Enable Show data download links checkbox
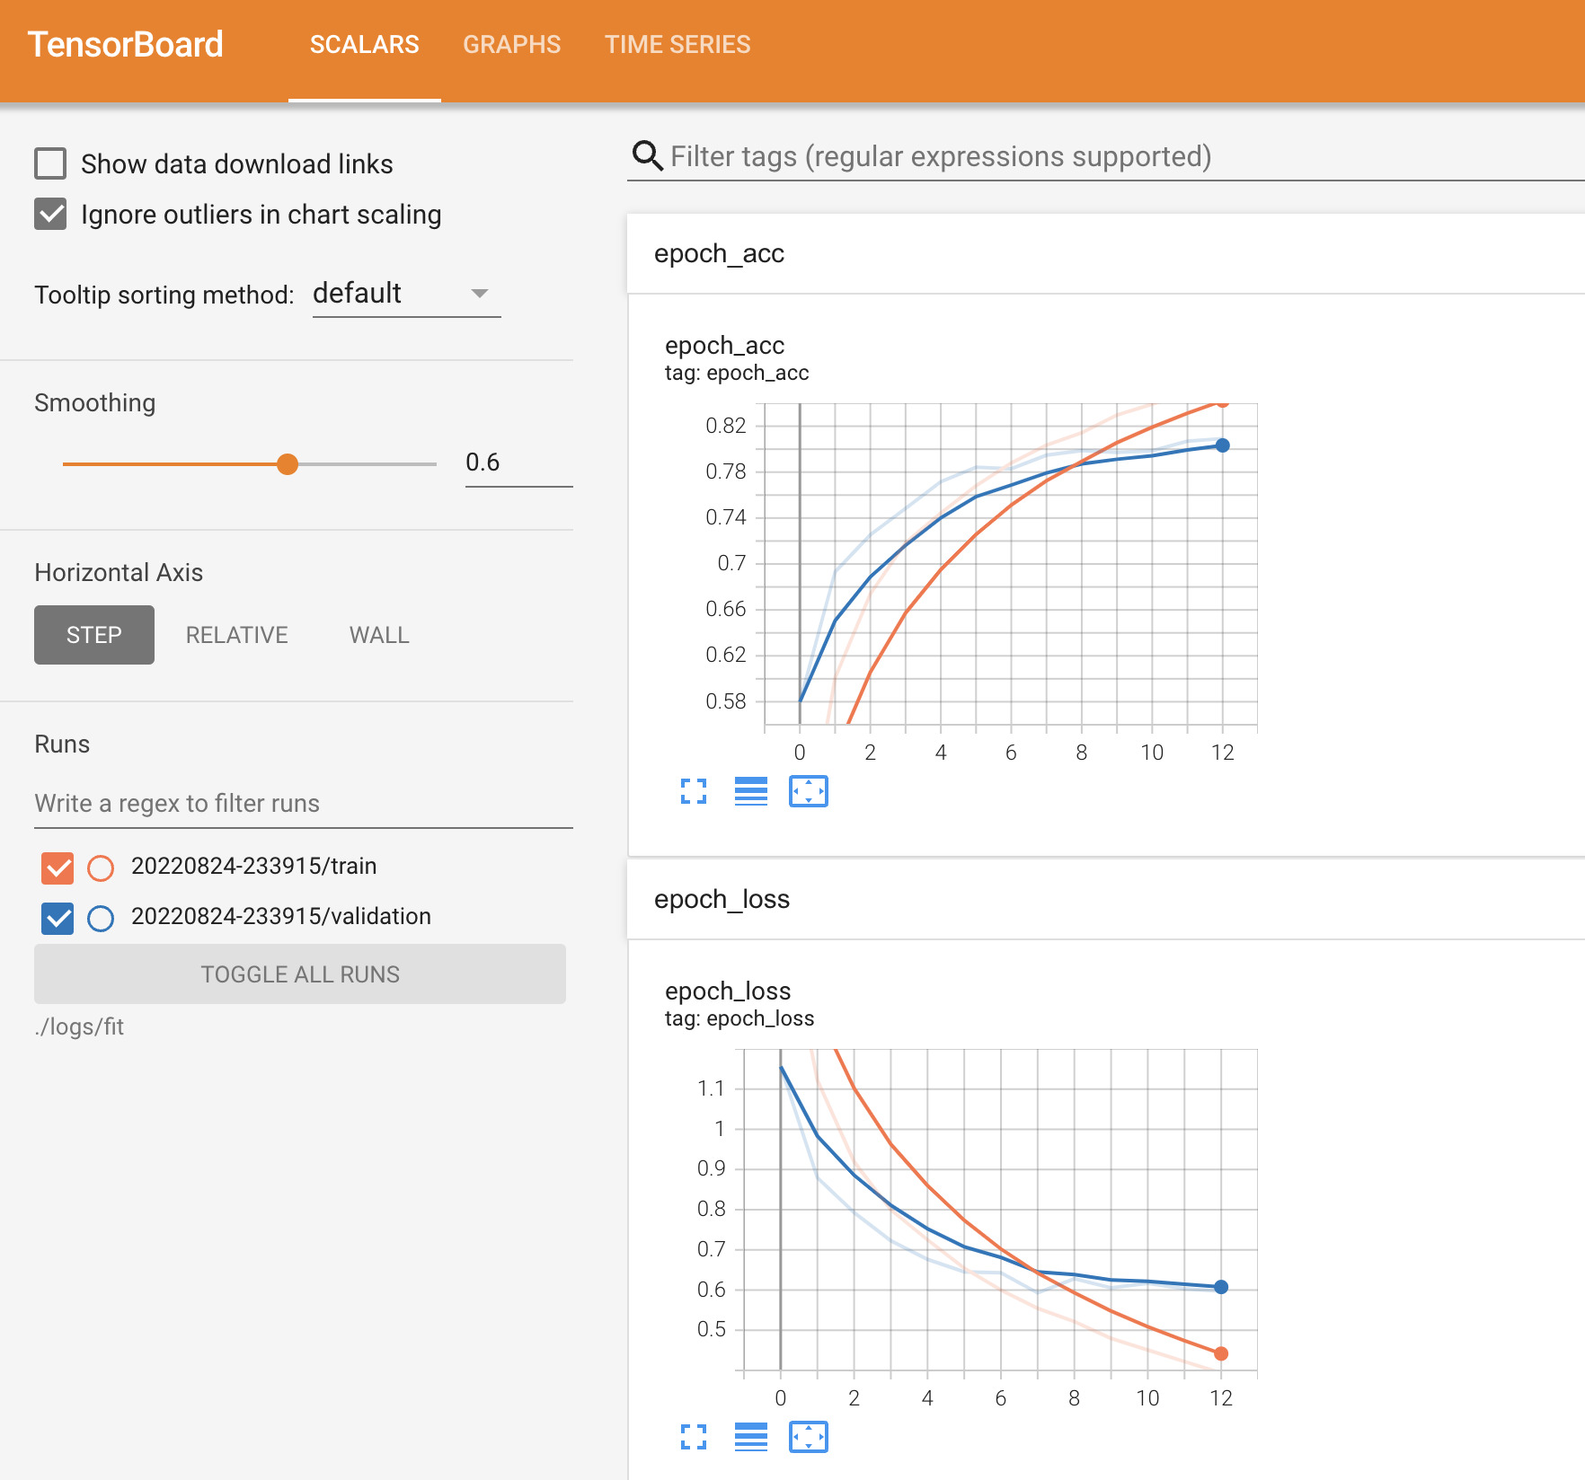 (50, 164)
